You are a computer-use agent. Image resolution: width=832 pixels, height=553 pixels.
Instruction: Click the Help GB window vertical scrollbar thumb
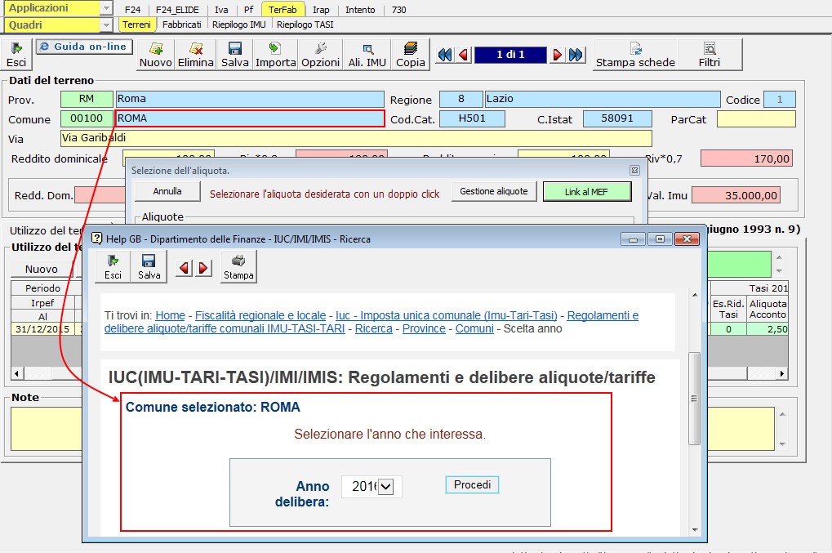coord(694,398)
